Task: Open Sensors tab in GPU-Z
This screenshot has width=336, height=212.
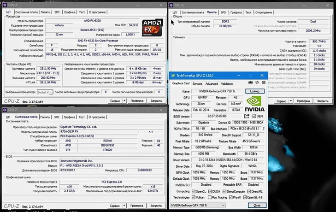Action: [x=197, y=84]
